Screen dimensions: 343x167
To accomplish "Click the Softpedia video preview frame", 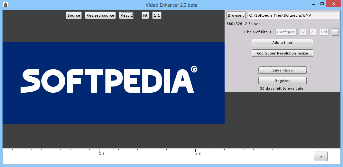I will tap(114, 83).
